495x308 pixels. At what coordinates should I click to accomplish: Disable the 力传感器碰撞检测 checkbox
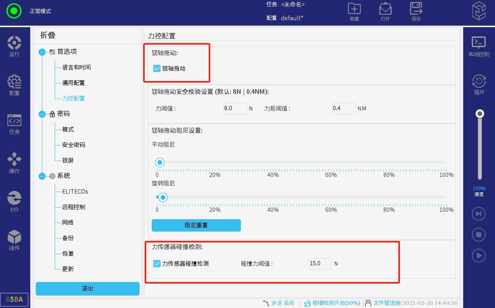(x=157, y=264)
